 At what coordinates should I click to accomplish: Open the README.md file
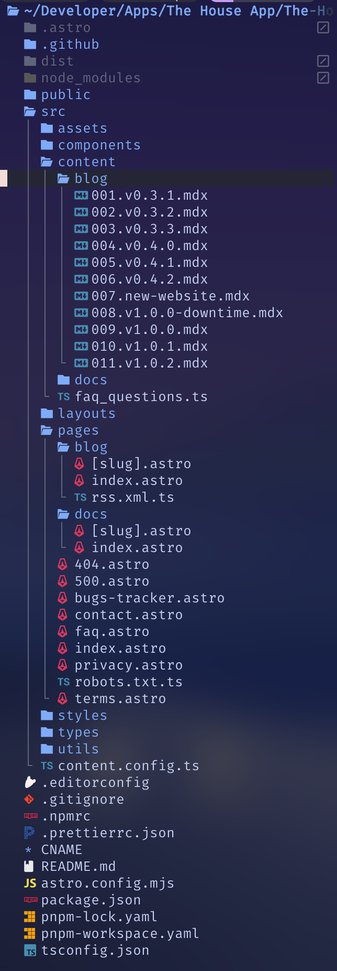[78, 867]
